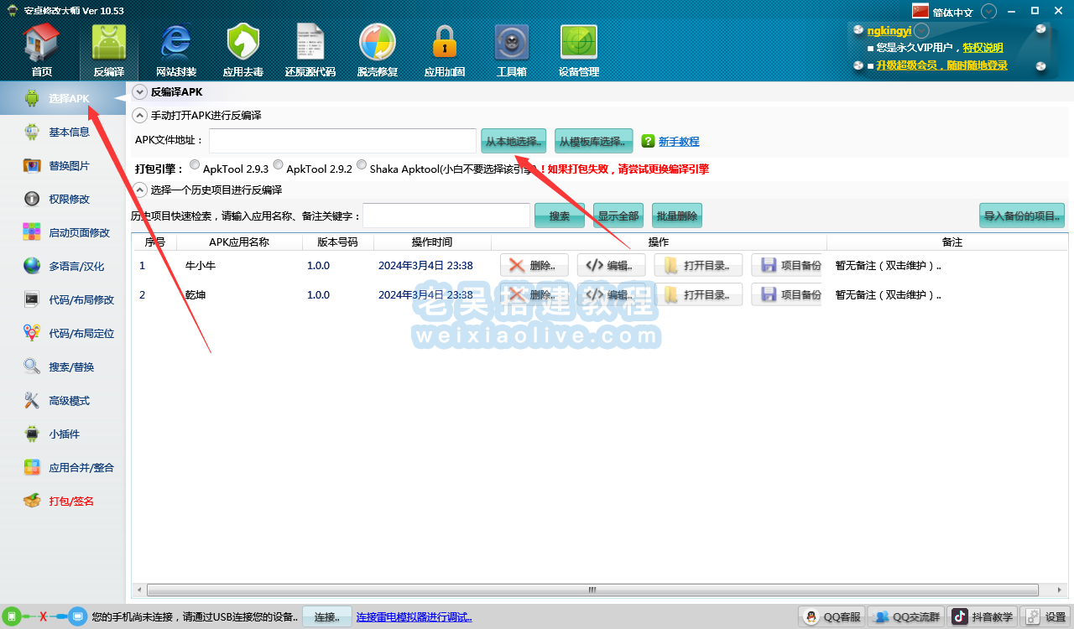Select the ApkTool 2.9.3 radio button
Screen dimensions: 1074x629
tap(195, 165)
